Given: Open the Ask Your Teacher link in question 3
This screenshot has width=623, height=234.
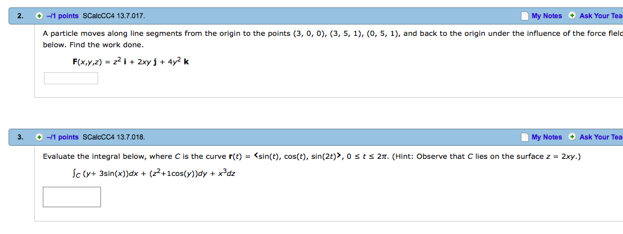Looking at the screenshot, I should coord(601,137).
